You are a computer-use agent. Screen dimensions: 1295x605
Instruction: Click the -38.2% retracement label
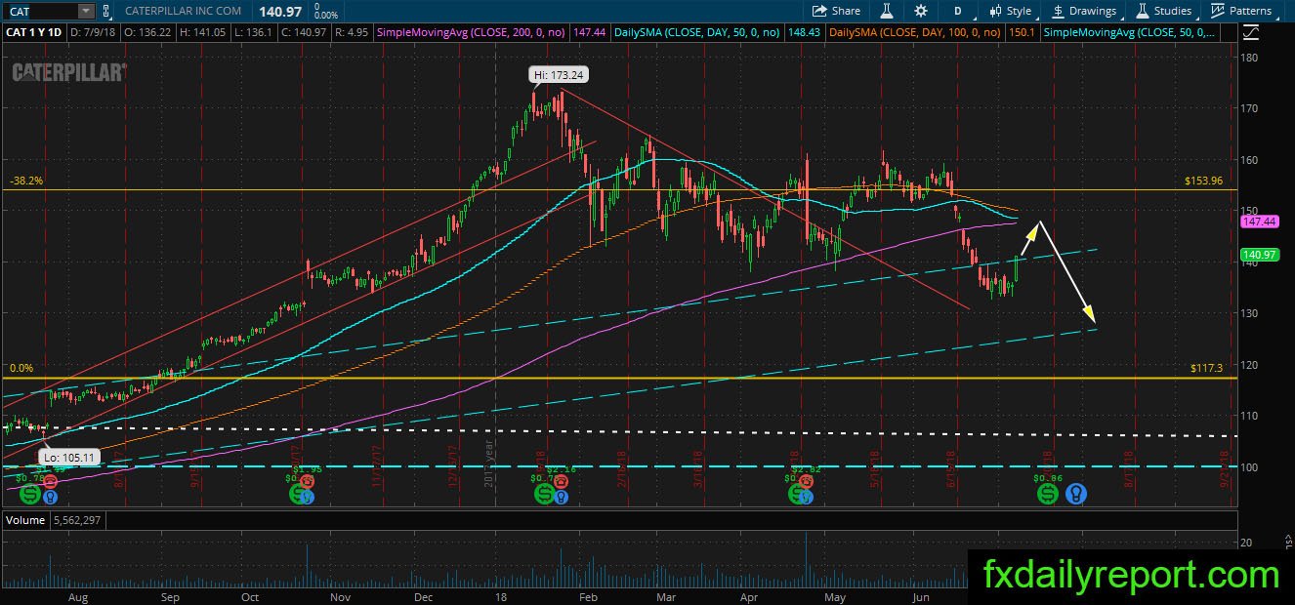click(25, 181)
